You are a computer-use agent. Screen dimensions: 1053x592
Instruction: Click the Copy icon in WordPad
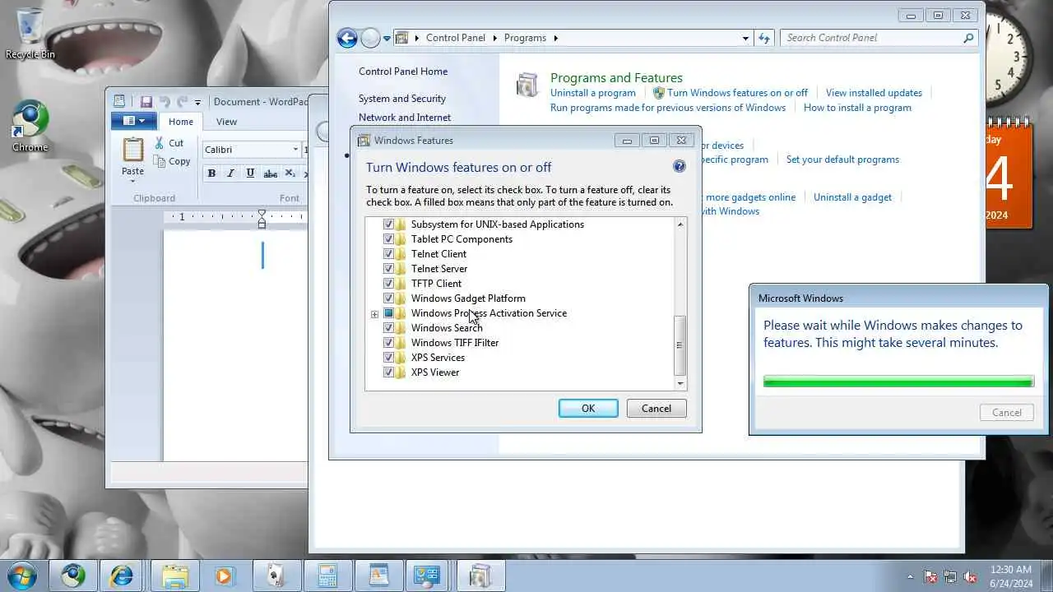click(160, 161)
